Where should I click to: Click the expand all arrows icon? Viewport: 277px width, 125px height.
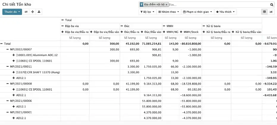[33, 12]
